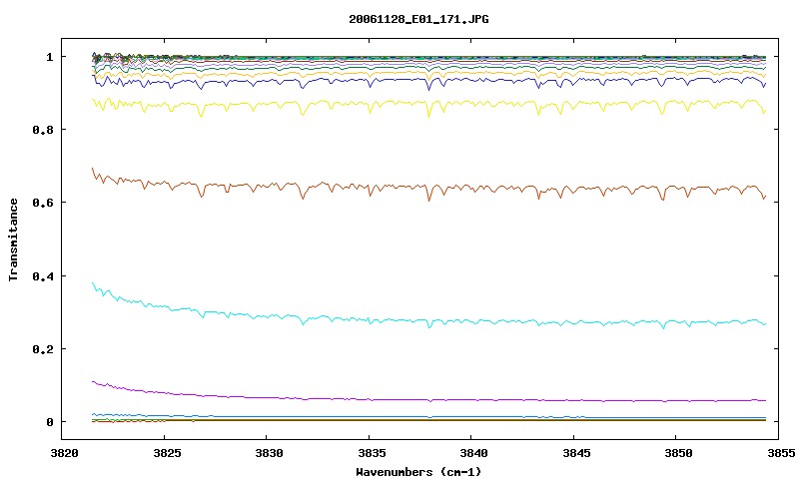Click the x-axis tick label 3850

678,453
